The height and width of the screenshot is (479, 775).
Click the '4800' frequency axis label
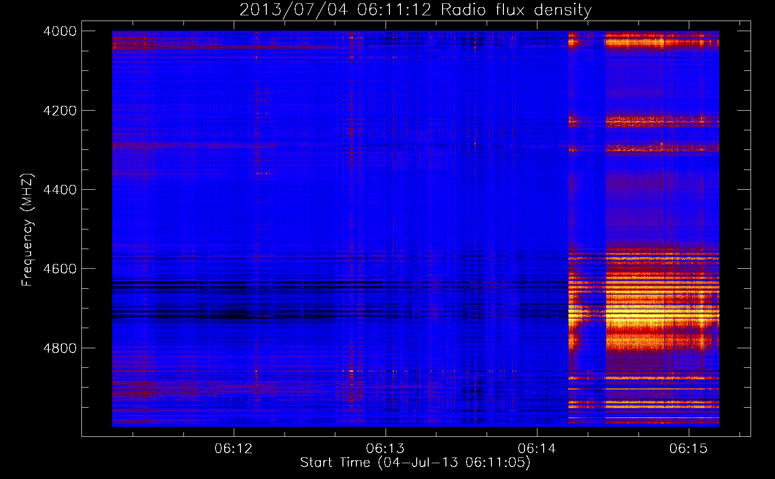[x=60, y=348]
